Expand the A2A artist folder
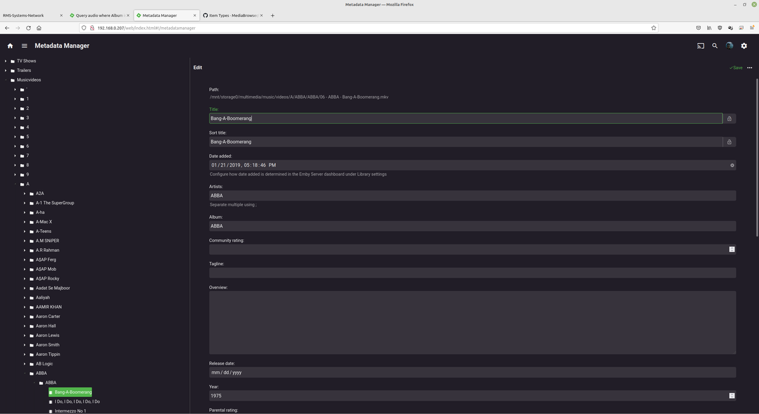 (x=25, y=194)
